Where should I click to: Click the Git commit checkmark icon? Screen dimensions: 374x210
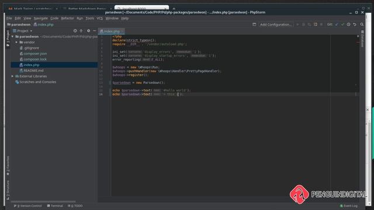click(x=342, y=24)
